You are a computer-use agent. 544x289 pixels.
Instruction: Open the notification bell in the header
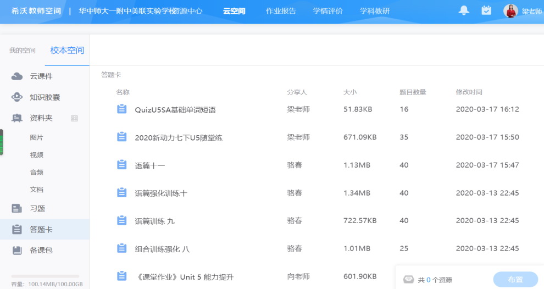click(464, 10)
